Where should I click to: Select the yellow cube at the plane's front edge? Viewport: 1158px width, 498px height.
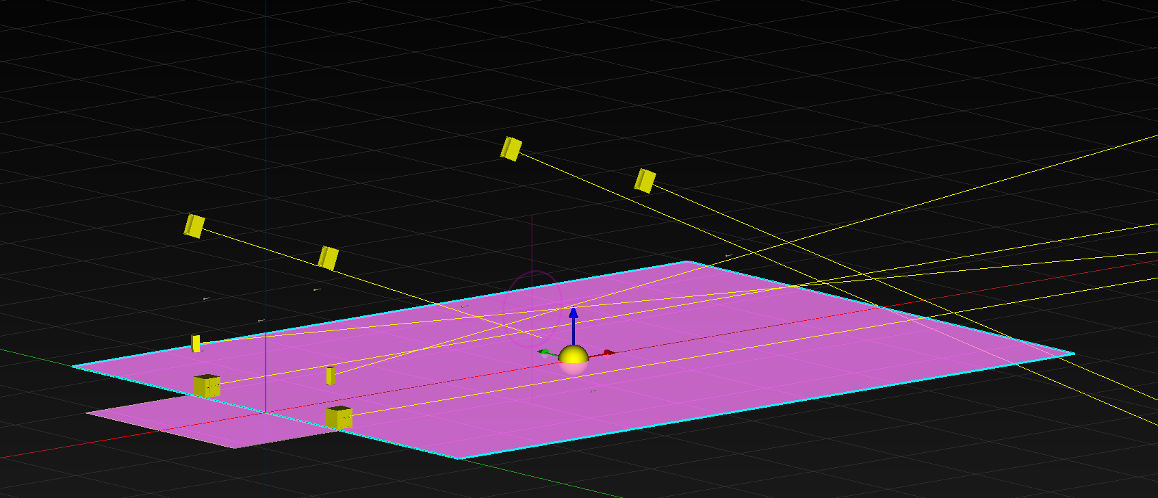coord(339,417)
